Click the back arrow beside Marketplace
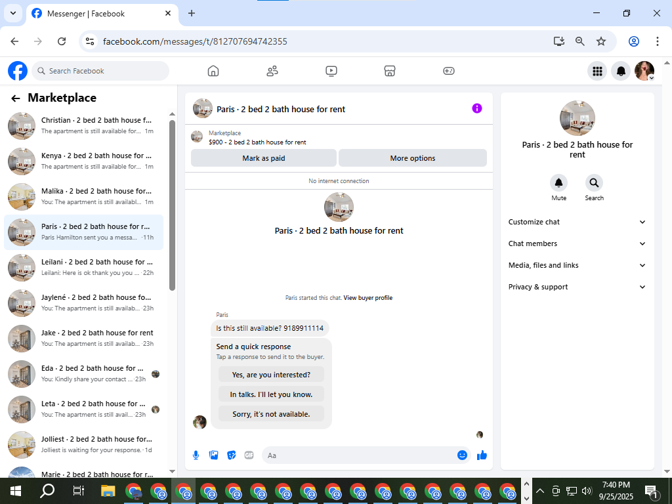672x504 pixels. tap(16, 98)
